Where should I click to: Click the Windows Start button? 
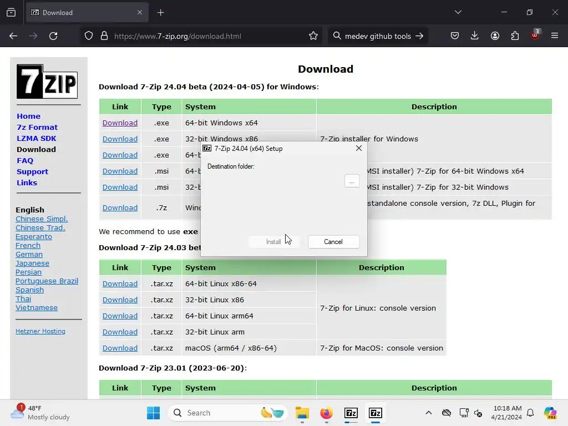[x=153, y=413]
